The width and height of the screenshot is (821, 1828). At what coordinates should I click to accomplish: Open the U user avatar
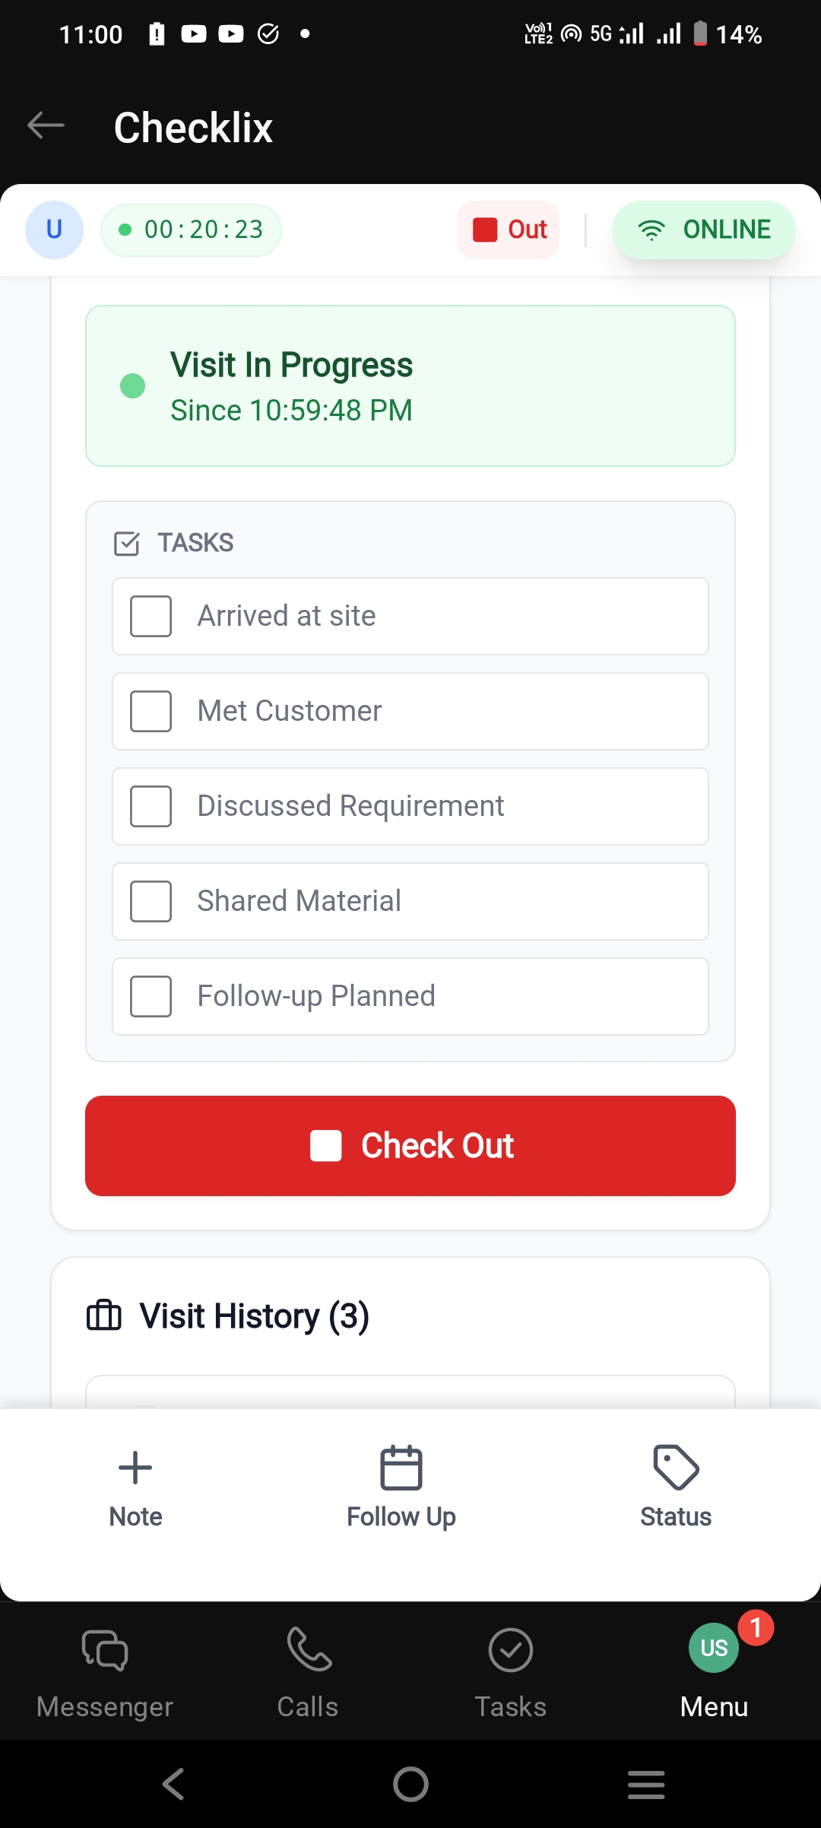pyautogui.click(x=54, y=230)
